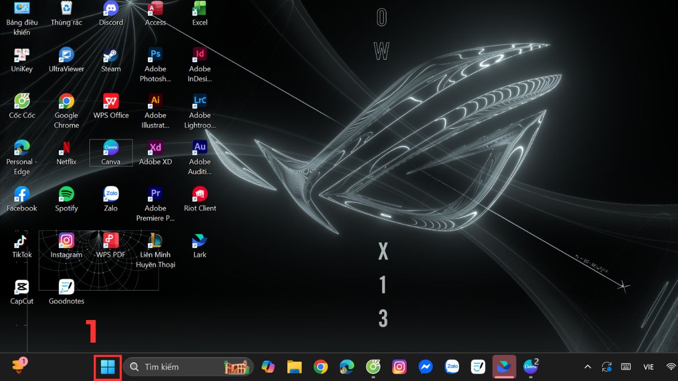Open File Explorer on the taskbar
Viewport: 678px width, 381px height.
click(294, 366)
